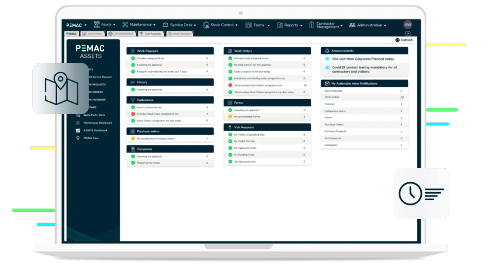Switch to the PEMAC tab
487x270 pixels.
click(x=71, y=34)
